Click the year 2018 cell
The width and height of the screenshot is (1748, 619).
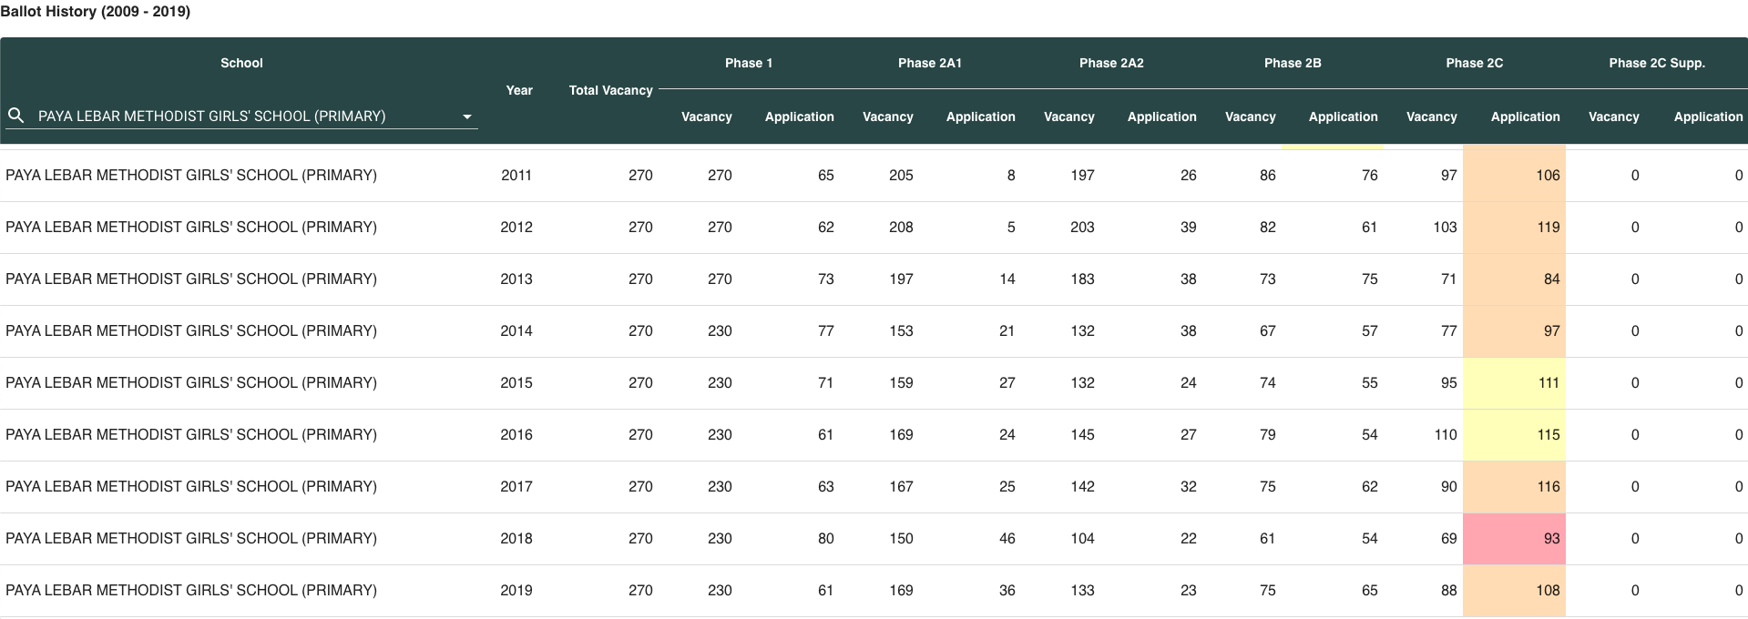(516, 538)
